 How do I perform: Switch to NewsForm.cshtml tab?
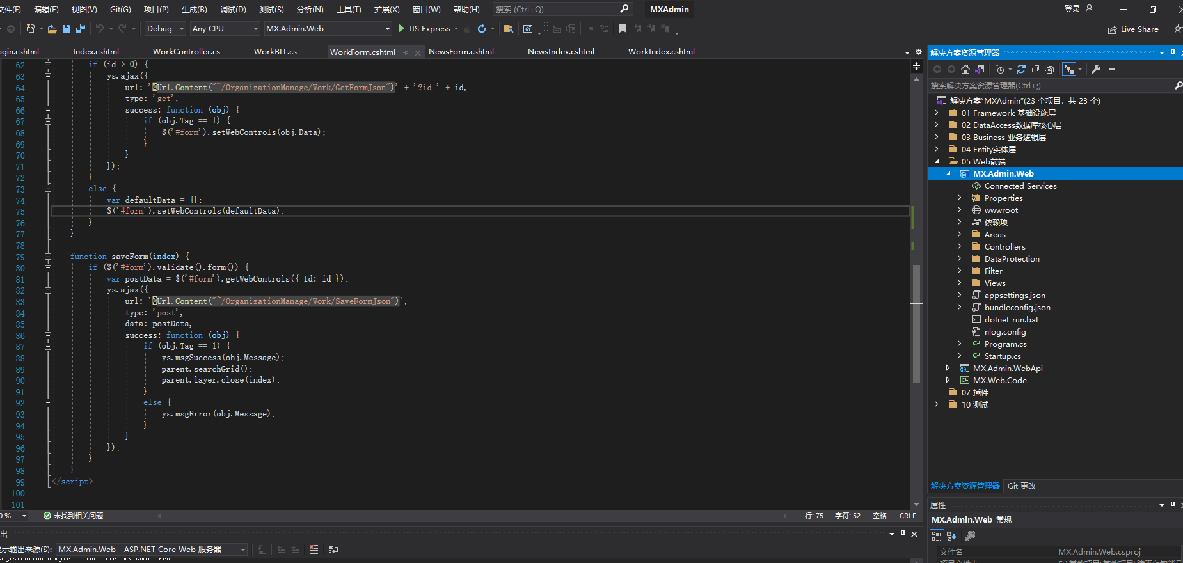[461, 52]
